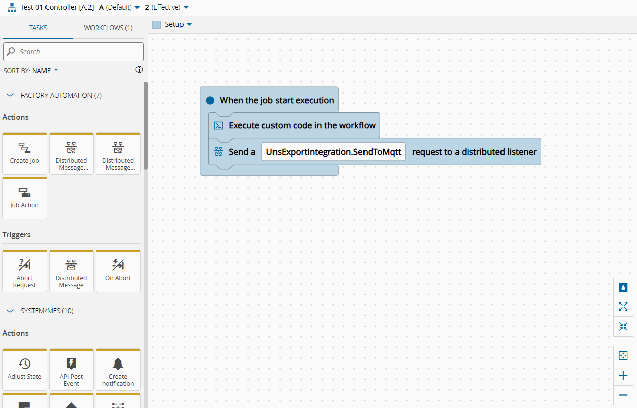
Task: Click the blue circle on job start trigger
Action: (210, 101)
